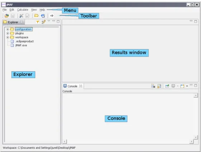Click the clear console icon
Screen dimensions: 202x152
pos(153,86)
